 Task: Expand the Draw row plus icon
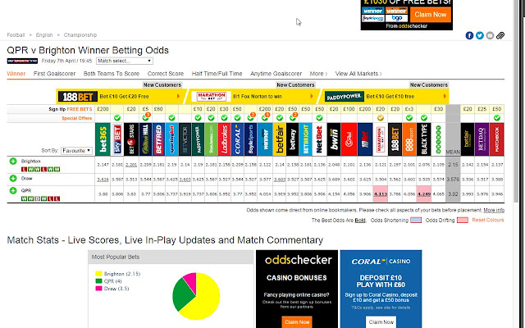click(13, 179)
